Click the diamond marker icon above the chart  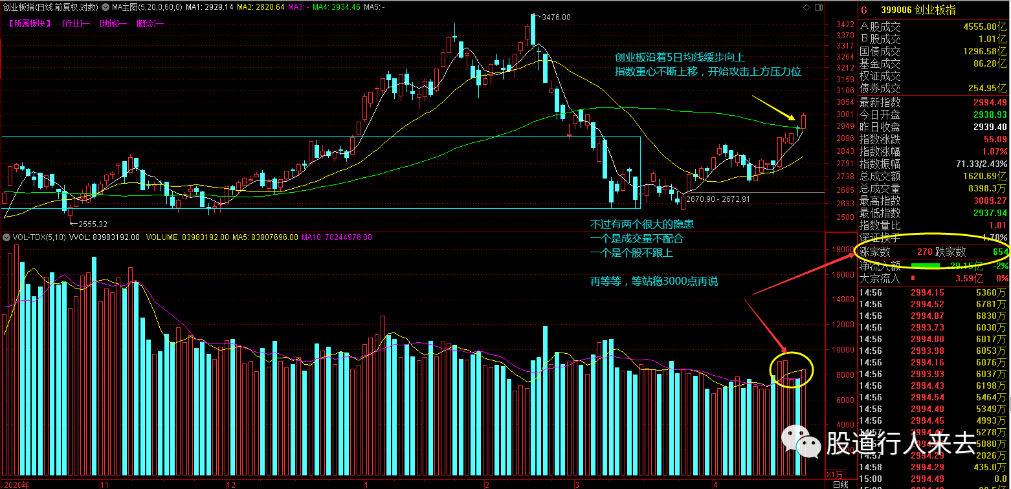tap(806, 7)
